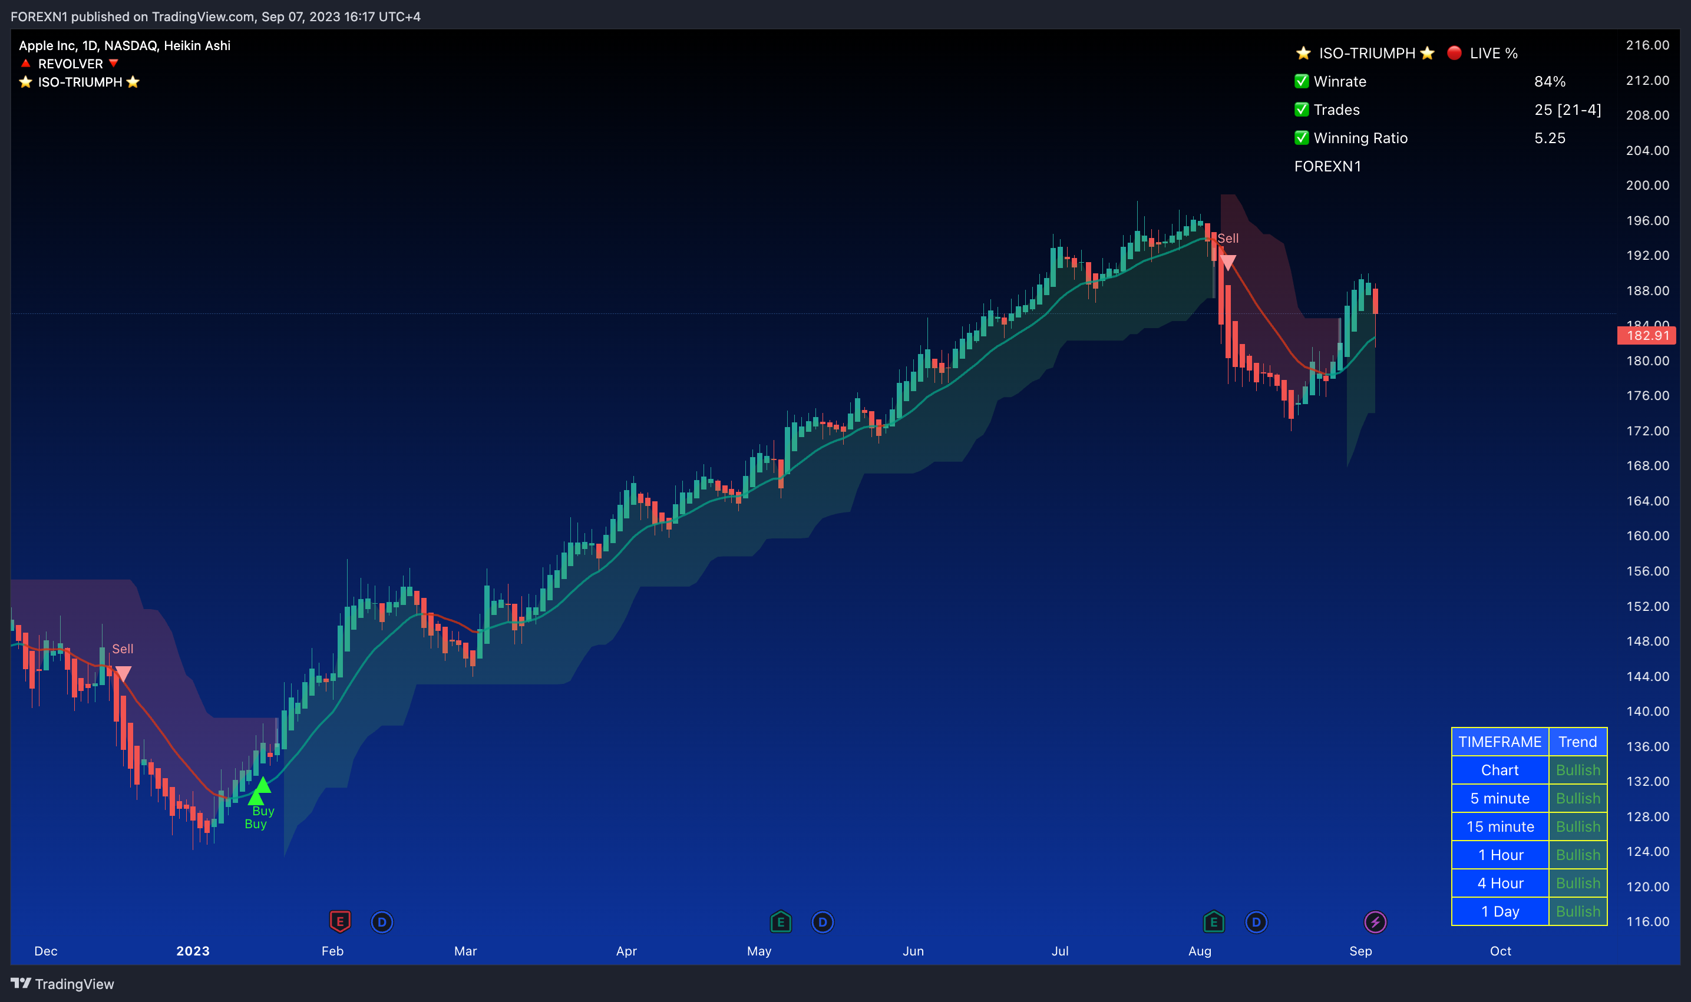Click the Jun label on time axis
The width and height of the screenshot is (1691, 1002).
tap(913, 951)
